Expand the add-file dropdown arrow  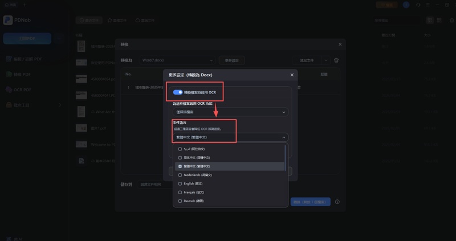[326, 60]
